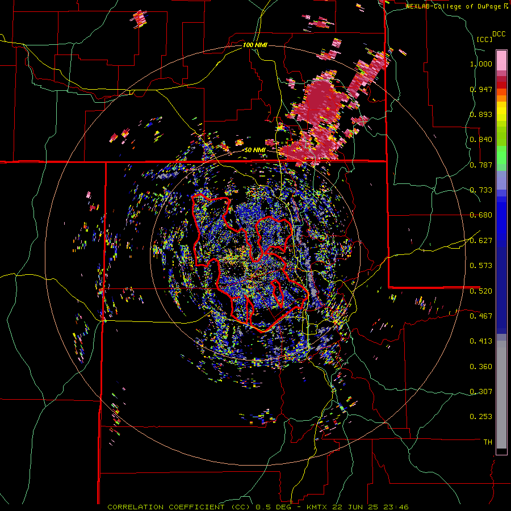Image resolution: width=511 pixels, height=511 pixels.
Task: Select the 0.253 scale value
Action: point(481,417)
